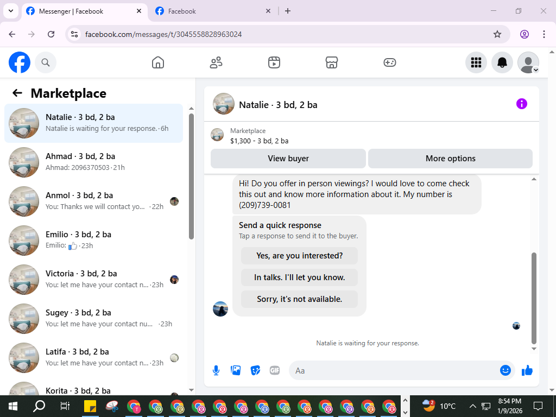
Task: Open the Windows notification center icon
Action: tap(538, 406)
